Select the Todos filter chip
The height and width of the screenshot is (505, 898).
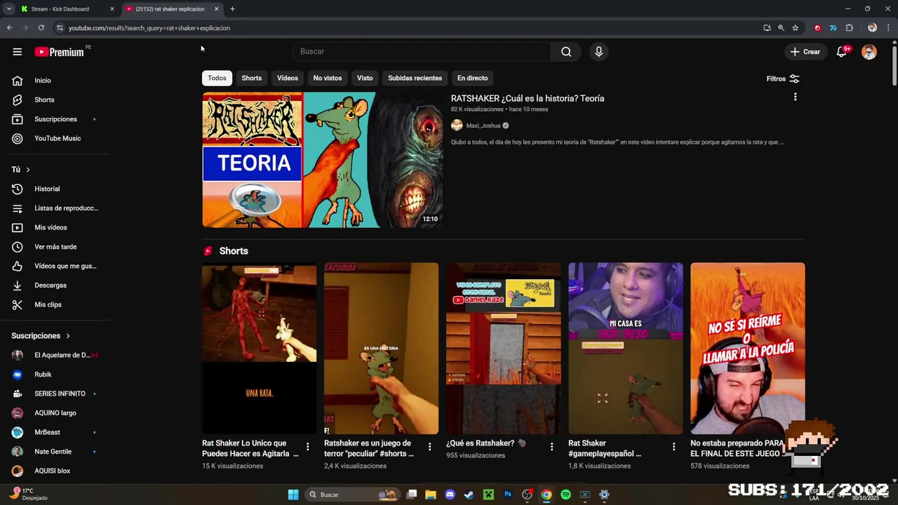[217, 78]
